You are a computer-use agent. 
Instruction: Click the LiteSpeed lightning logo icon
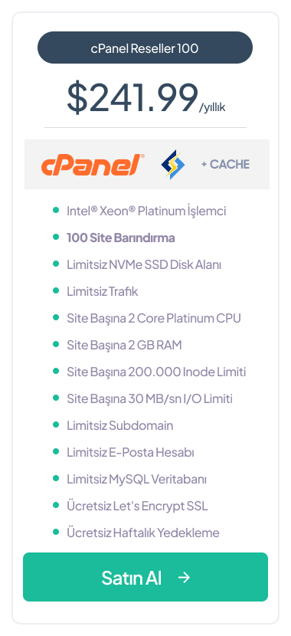click(x=173, y=165)
